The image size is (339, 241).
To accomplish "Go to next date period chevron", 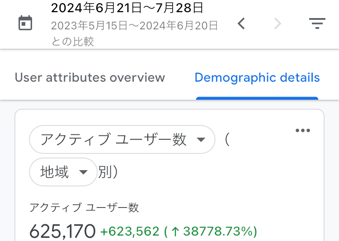I will pyautogui.click(x=278, y=23).
